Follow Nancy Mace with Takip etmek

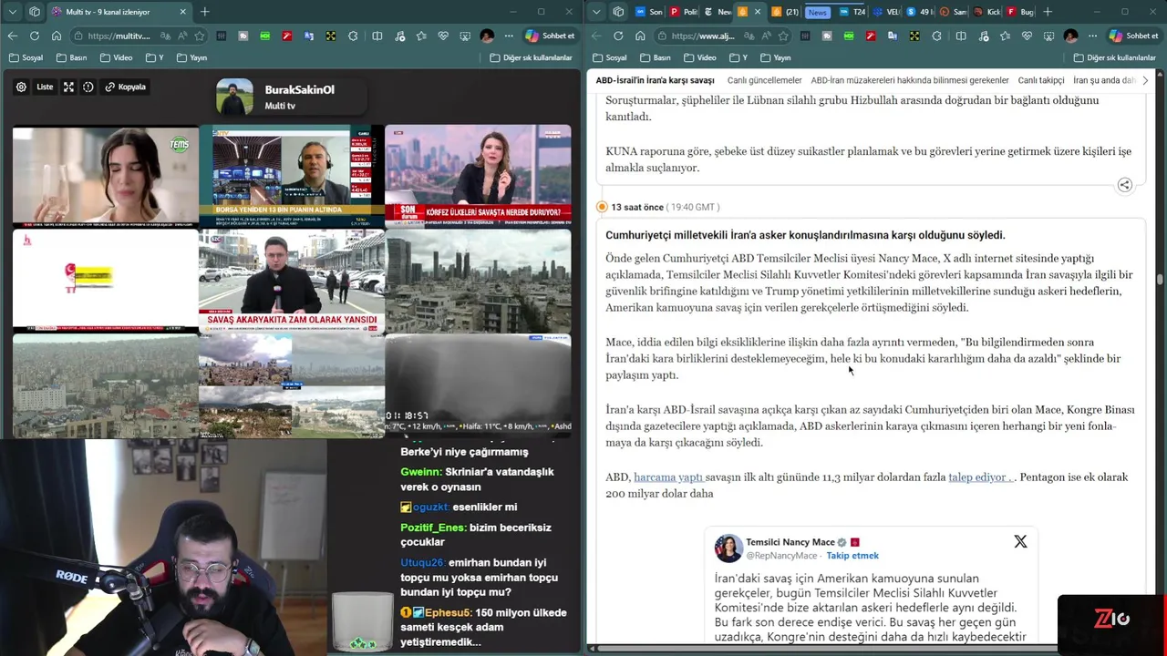click(x=852, y=556)
